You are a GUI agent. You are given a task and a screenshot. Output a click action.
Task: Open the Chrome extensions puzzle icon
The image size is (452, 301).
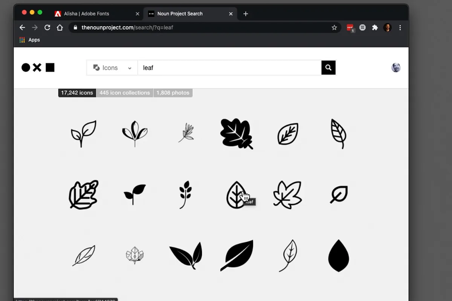(375, 27)
